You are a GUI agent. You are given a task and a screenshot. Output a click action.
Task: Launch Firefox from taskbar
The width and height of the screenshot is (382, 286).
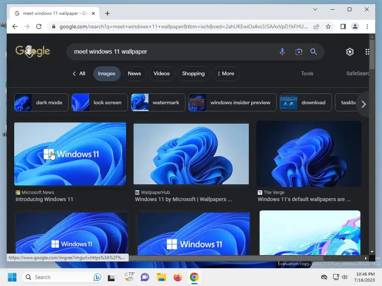pos(178,277)
